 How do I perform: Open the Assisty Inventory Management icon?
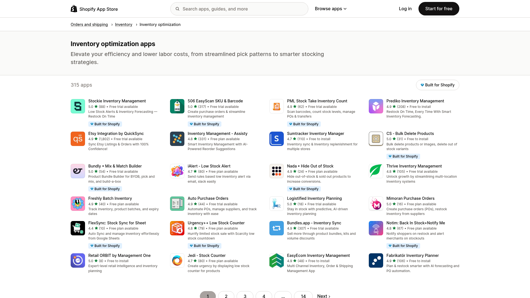point(177,139)
